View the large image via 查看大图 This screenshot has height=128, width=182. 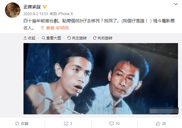tap(51, 38)
